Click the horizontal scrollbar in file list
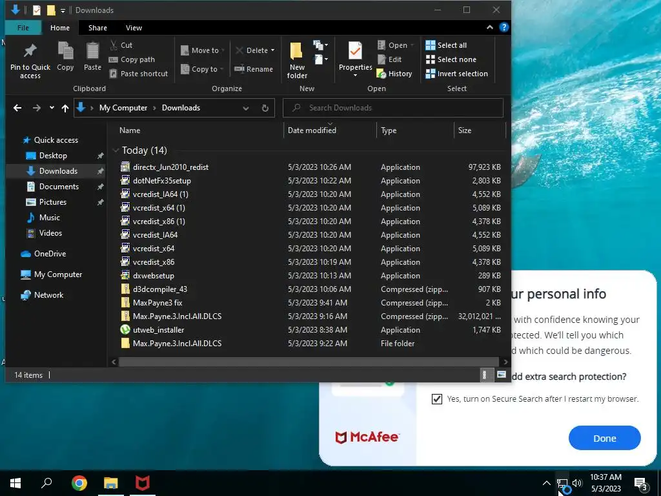The image size is (661, 496). (309, 362)
